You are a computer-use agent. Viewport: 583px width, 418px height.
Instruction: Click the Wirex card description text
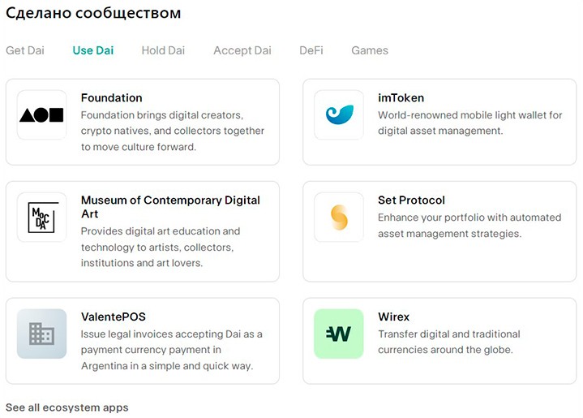(448, 342)
